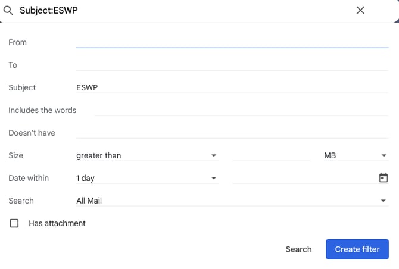Click the size number input field
This screenshot has width=399, height=269.
pyautogui.click(x=272, y=155)
